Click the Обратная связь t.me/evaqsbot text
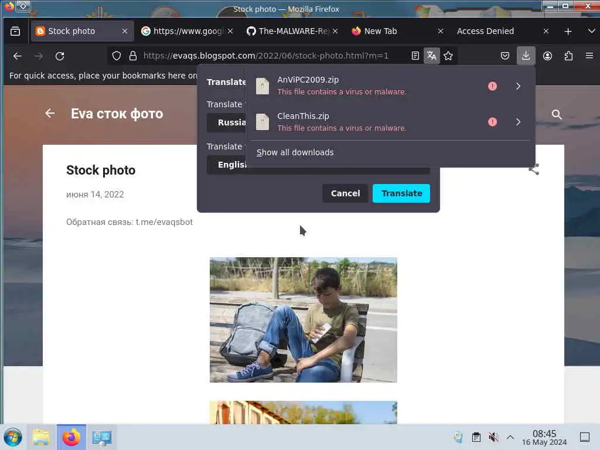Screen dimensions: 600x450 click(x=129, y=222)
